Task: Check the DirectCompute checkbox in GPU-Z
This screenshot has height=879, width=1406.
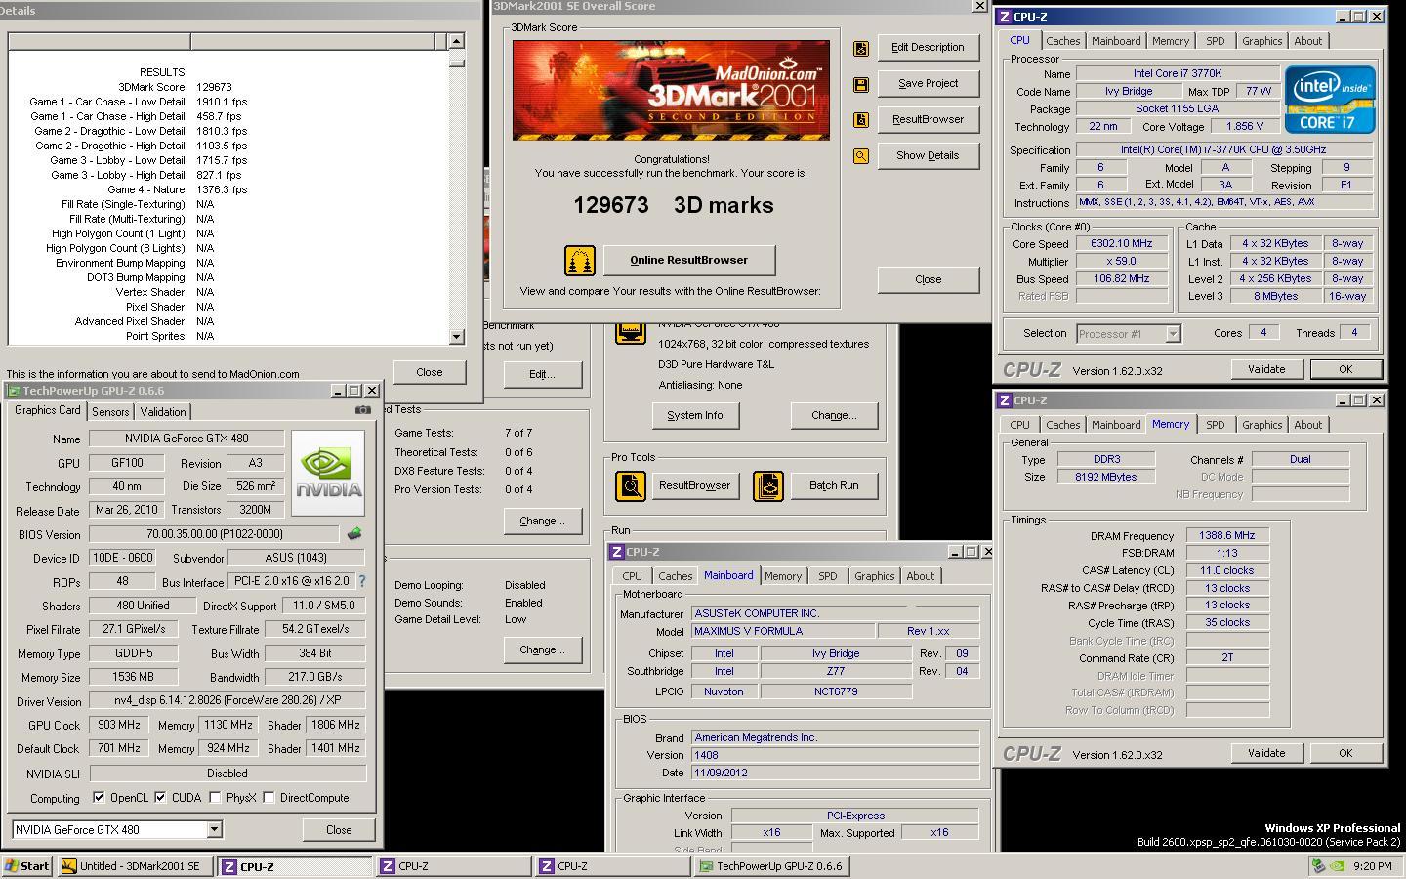Action: pos(269,798)
